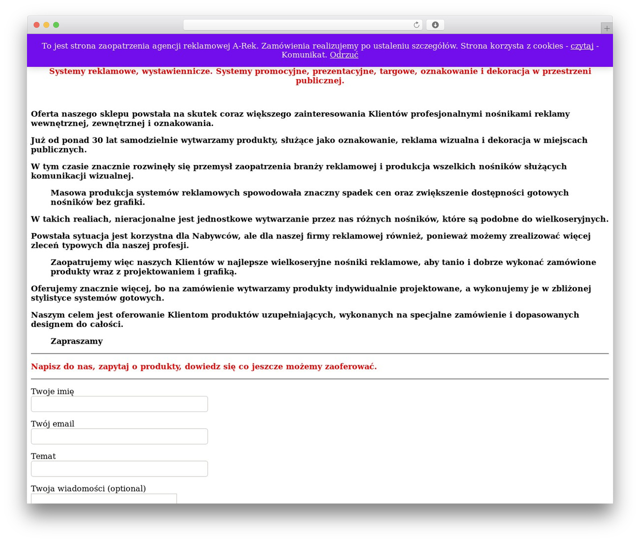Click the 'Twoje imię' label
The width and height of the screenshot is (640, 542).
[x=52, y=391]
